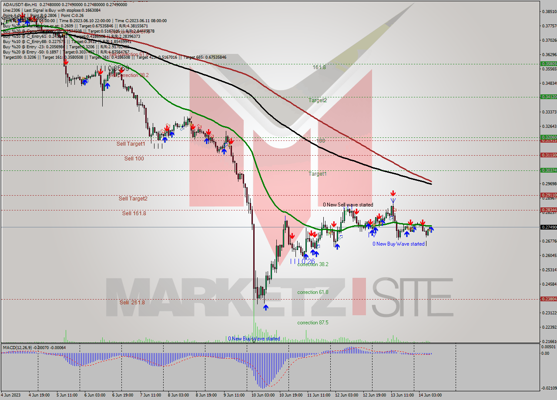Click the '5 Jun 11:00' time axis label
This screenshot has width=557, height=400.
coord(67,395)
